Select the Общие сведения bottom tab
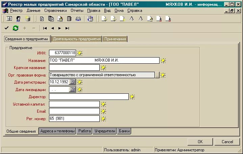This screenshot has width=243, height=154. (x=21, y=131)
